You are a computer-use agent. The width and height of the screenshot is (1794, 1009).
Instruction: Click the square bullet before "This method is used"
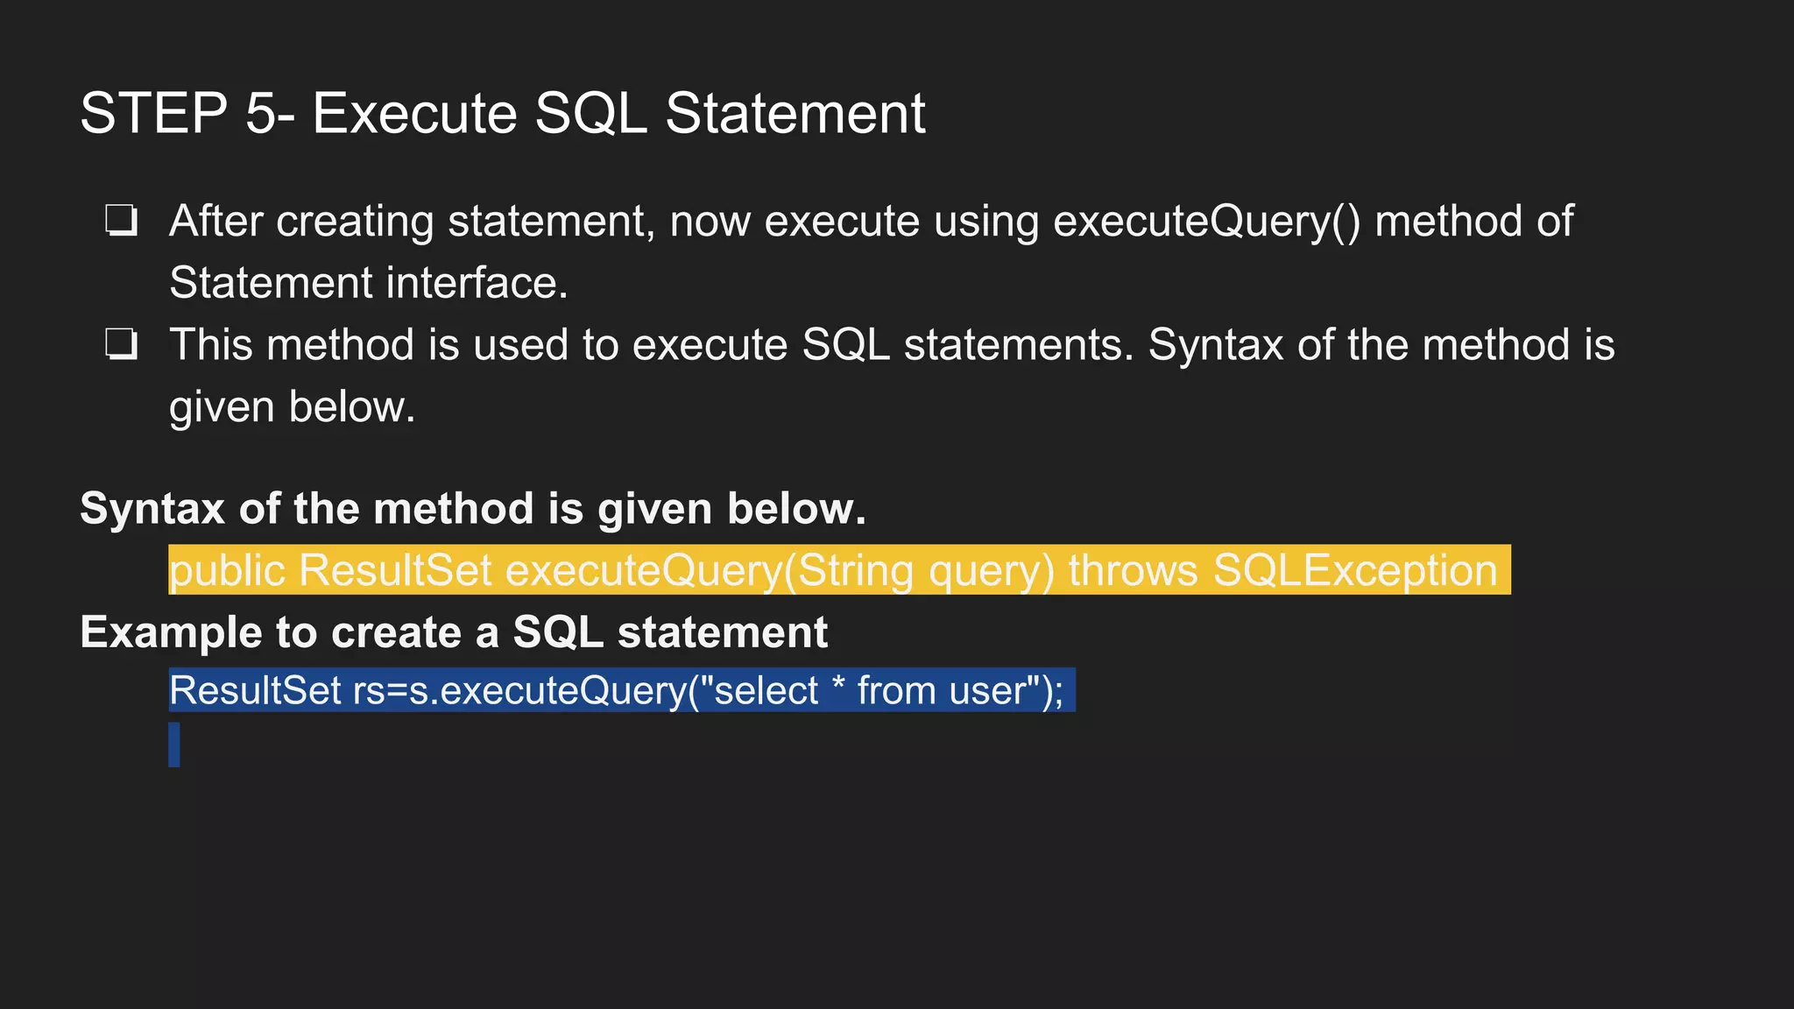coord(121,345)
